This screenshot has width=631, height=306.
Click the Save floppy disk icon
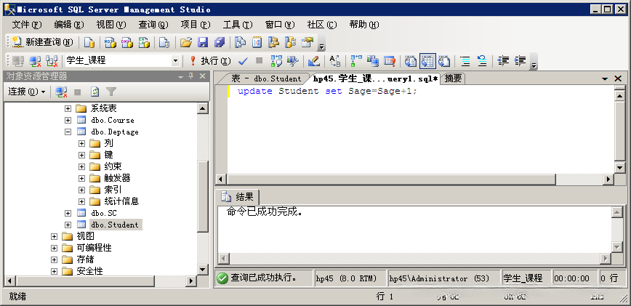(202, 42)
